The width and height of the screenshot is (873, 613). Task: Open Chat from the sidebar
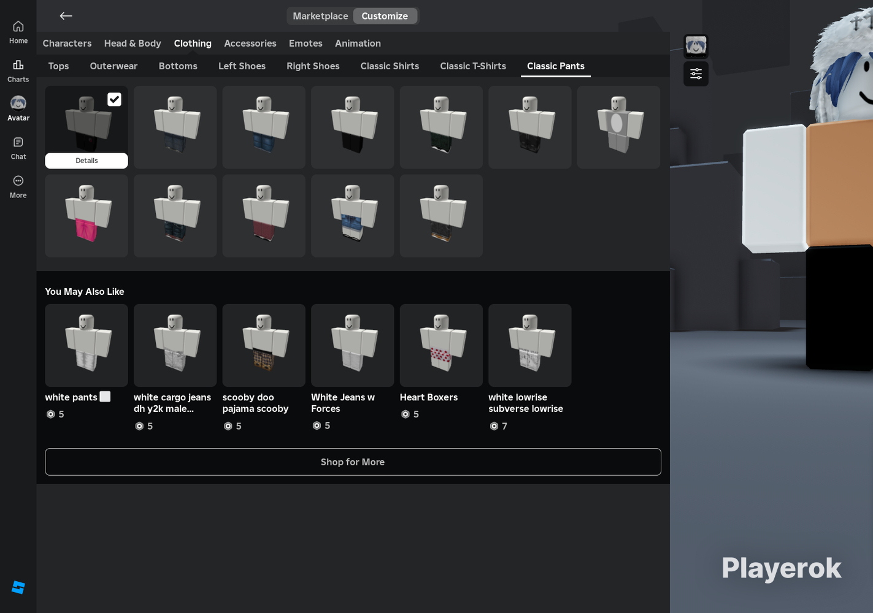(x=18, y=148)
